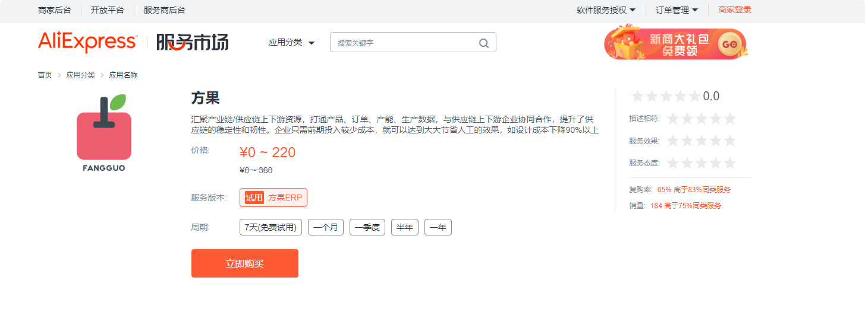
Task: Select the 半年 period
Action: tap(405, 227)
